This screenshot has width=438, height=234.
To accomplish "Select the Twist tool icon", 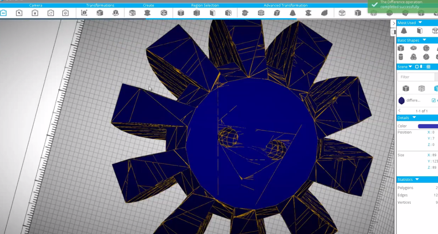I will [x=308, y=13].
